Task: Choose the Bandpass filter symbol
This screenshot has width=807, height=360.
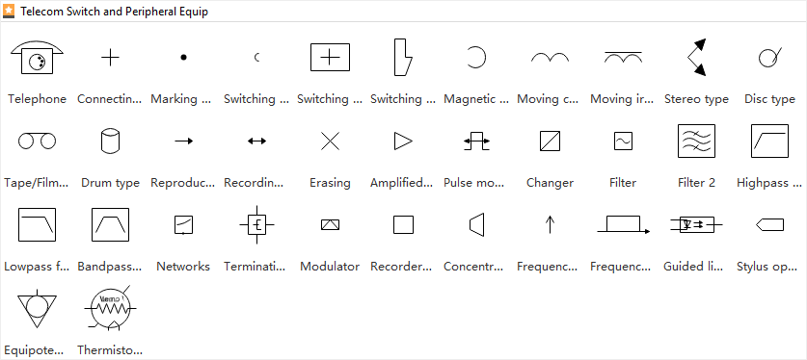Action: (x=110, y=224)
